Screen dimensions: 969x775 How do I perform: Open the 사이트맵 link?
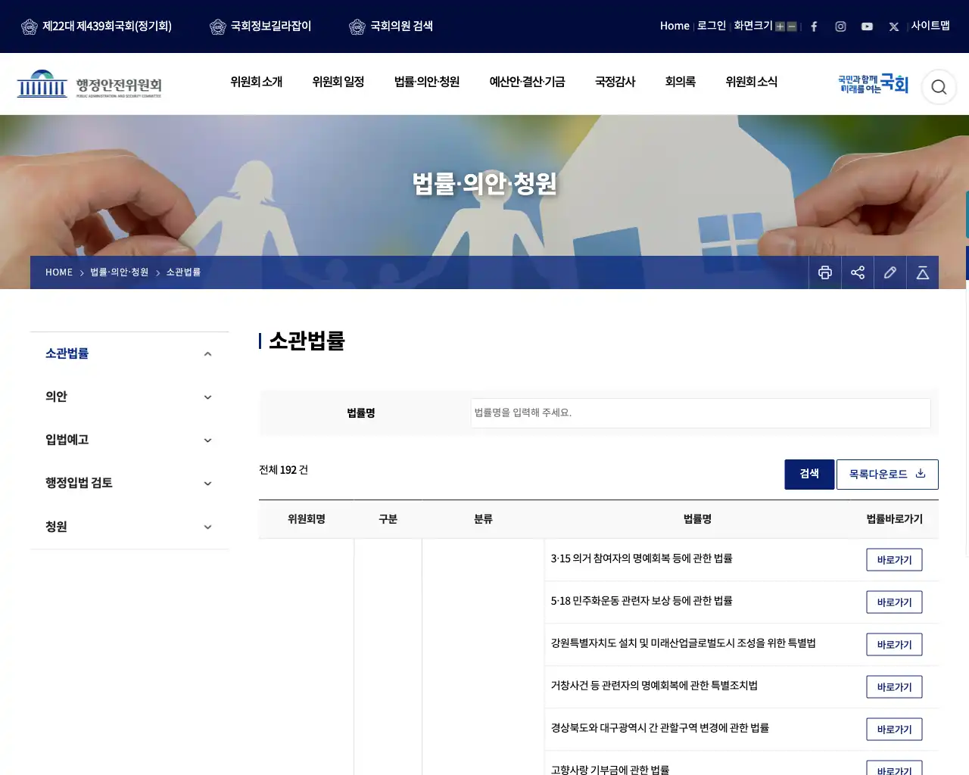click(930, 26)
